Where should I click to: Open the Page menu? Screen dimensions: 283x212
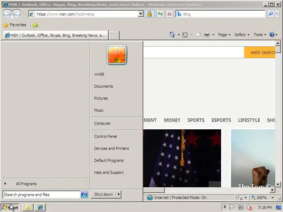point(224,35)
